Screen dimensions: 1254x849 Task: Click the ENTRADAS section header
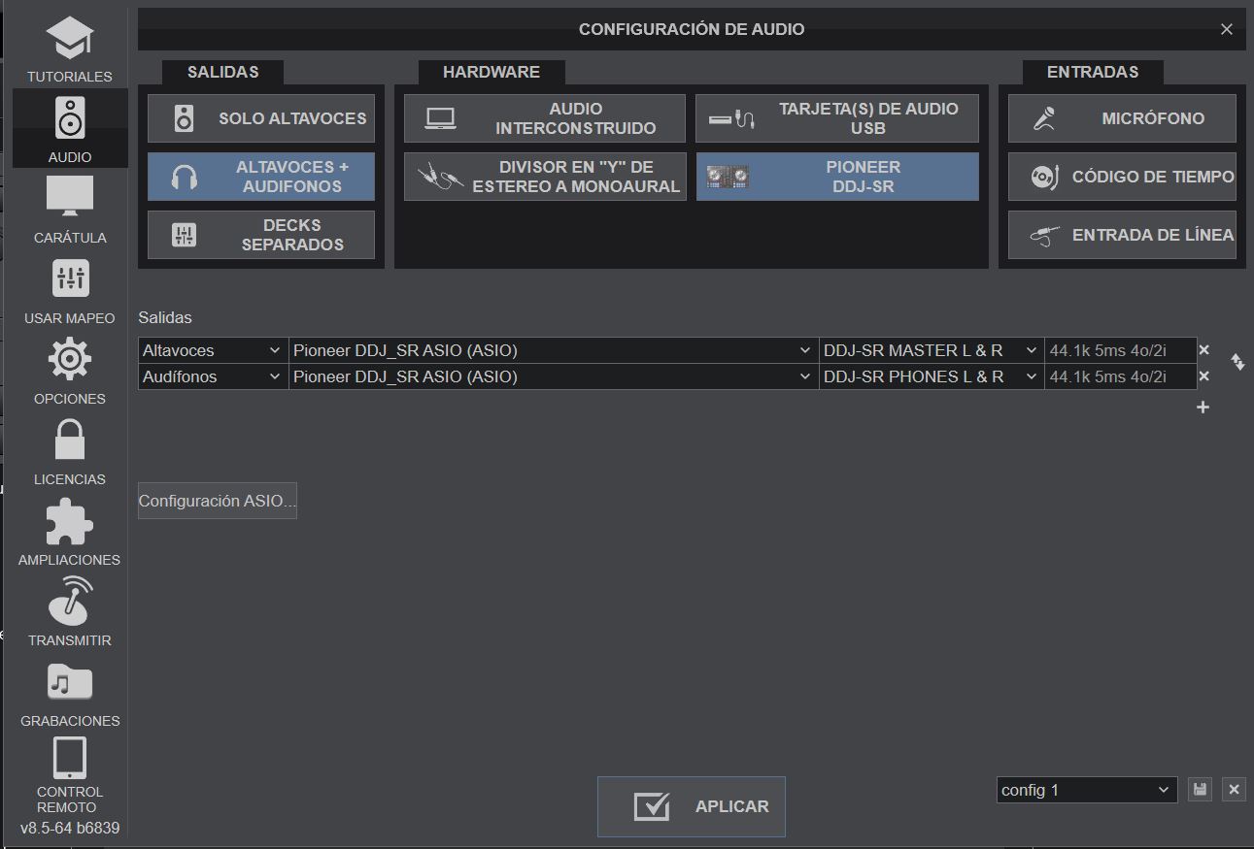point(1093,72)
